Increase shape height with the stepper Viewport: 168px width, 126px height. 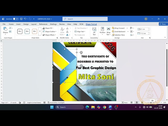click(149, 28)
